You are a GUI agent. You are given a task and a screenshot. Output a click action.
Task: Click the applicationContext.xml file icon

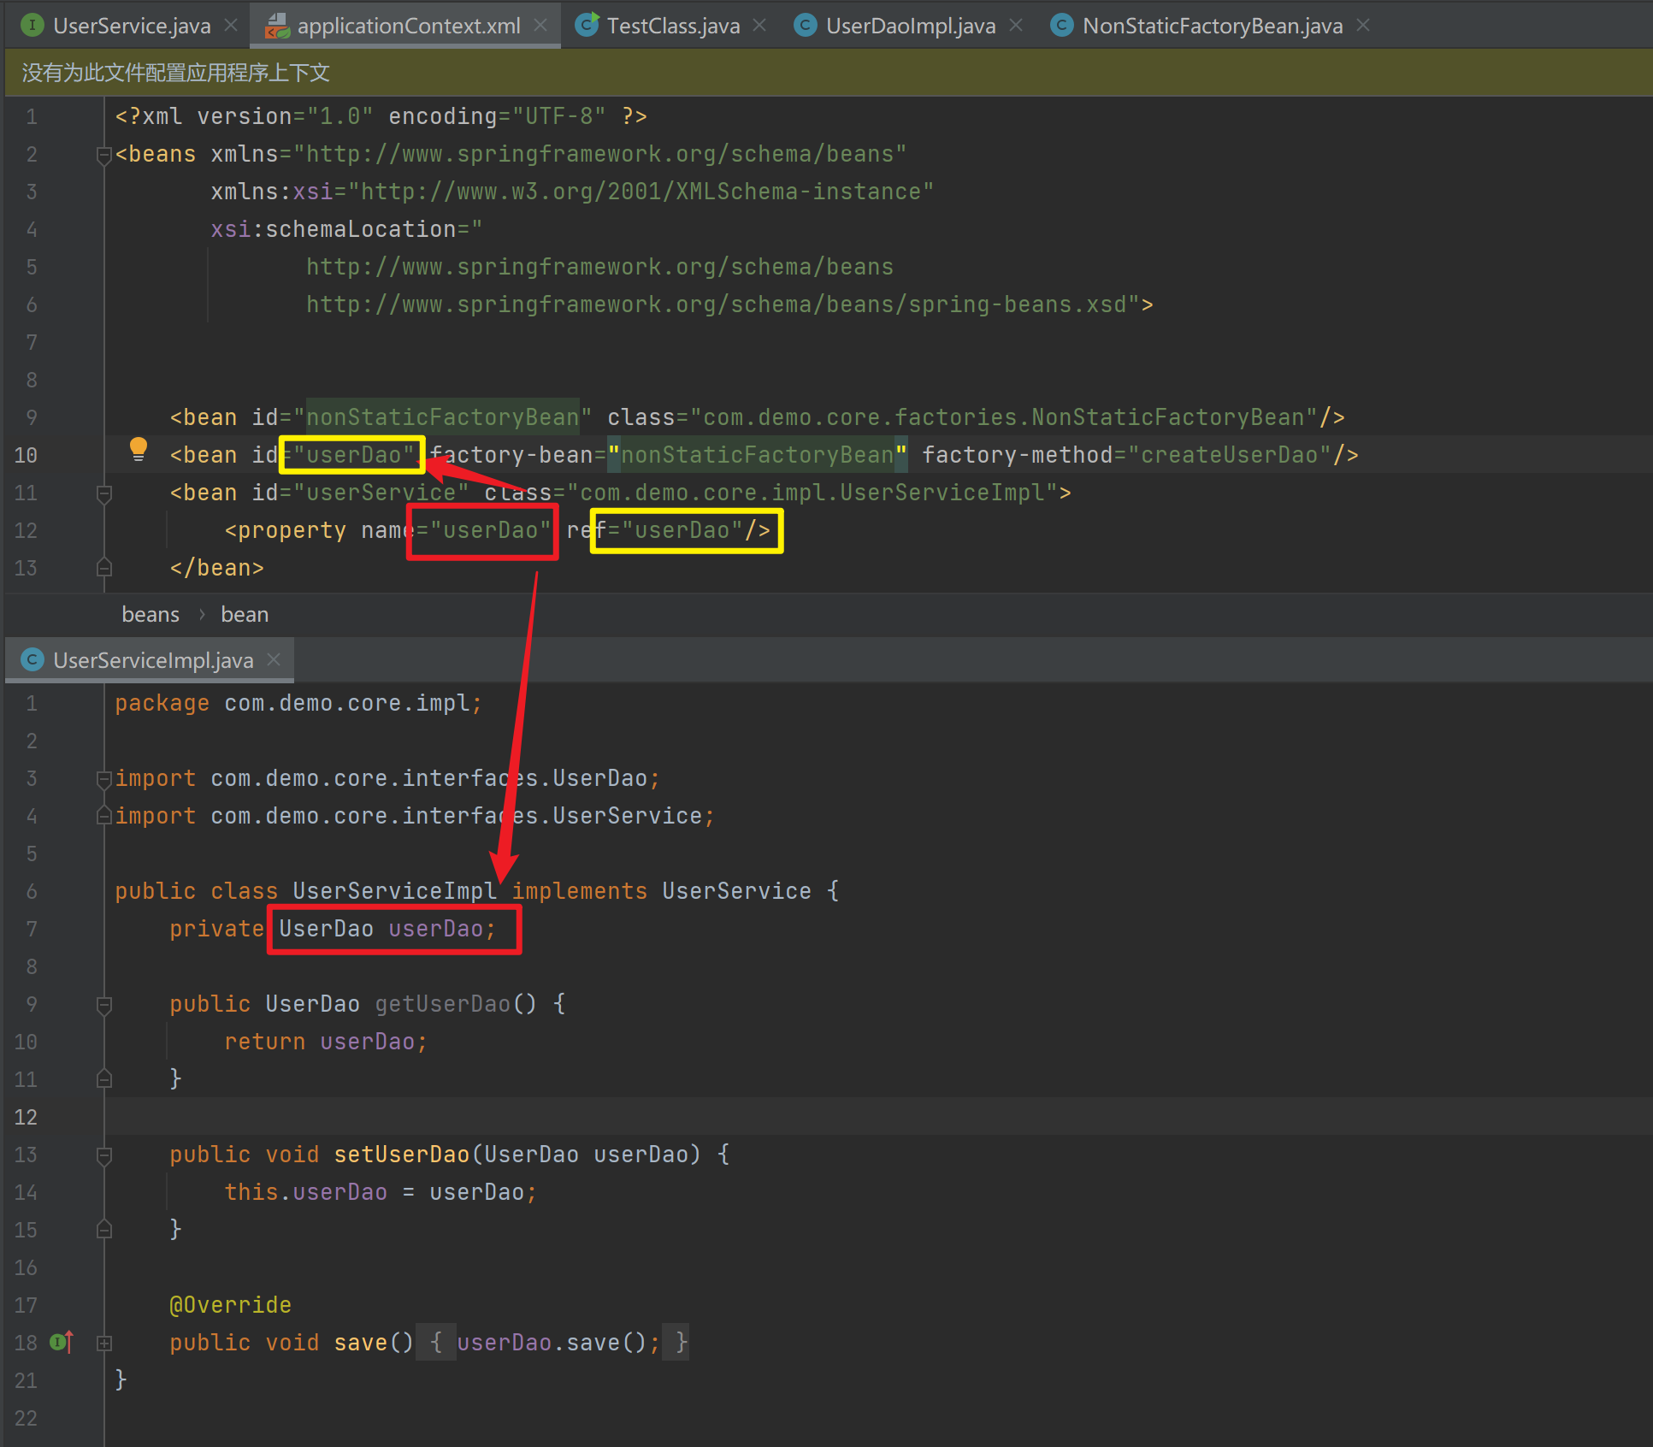coord(277,26)
